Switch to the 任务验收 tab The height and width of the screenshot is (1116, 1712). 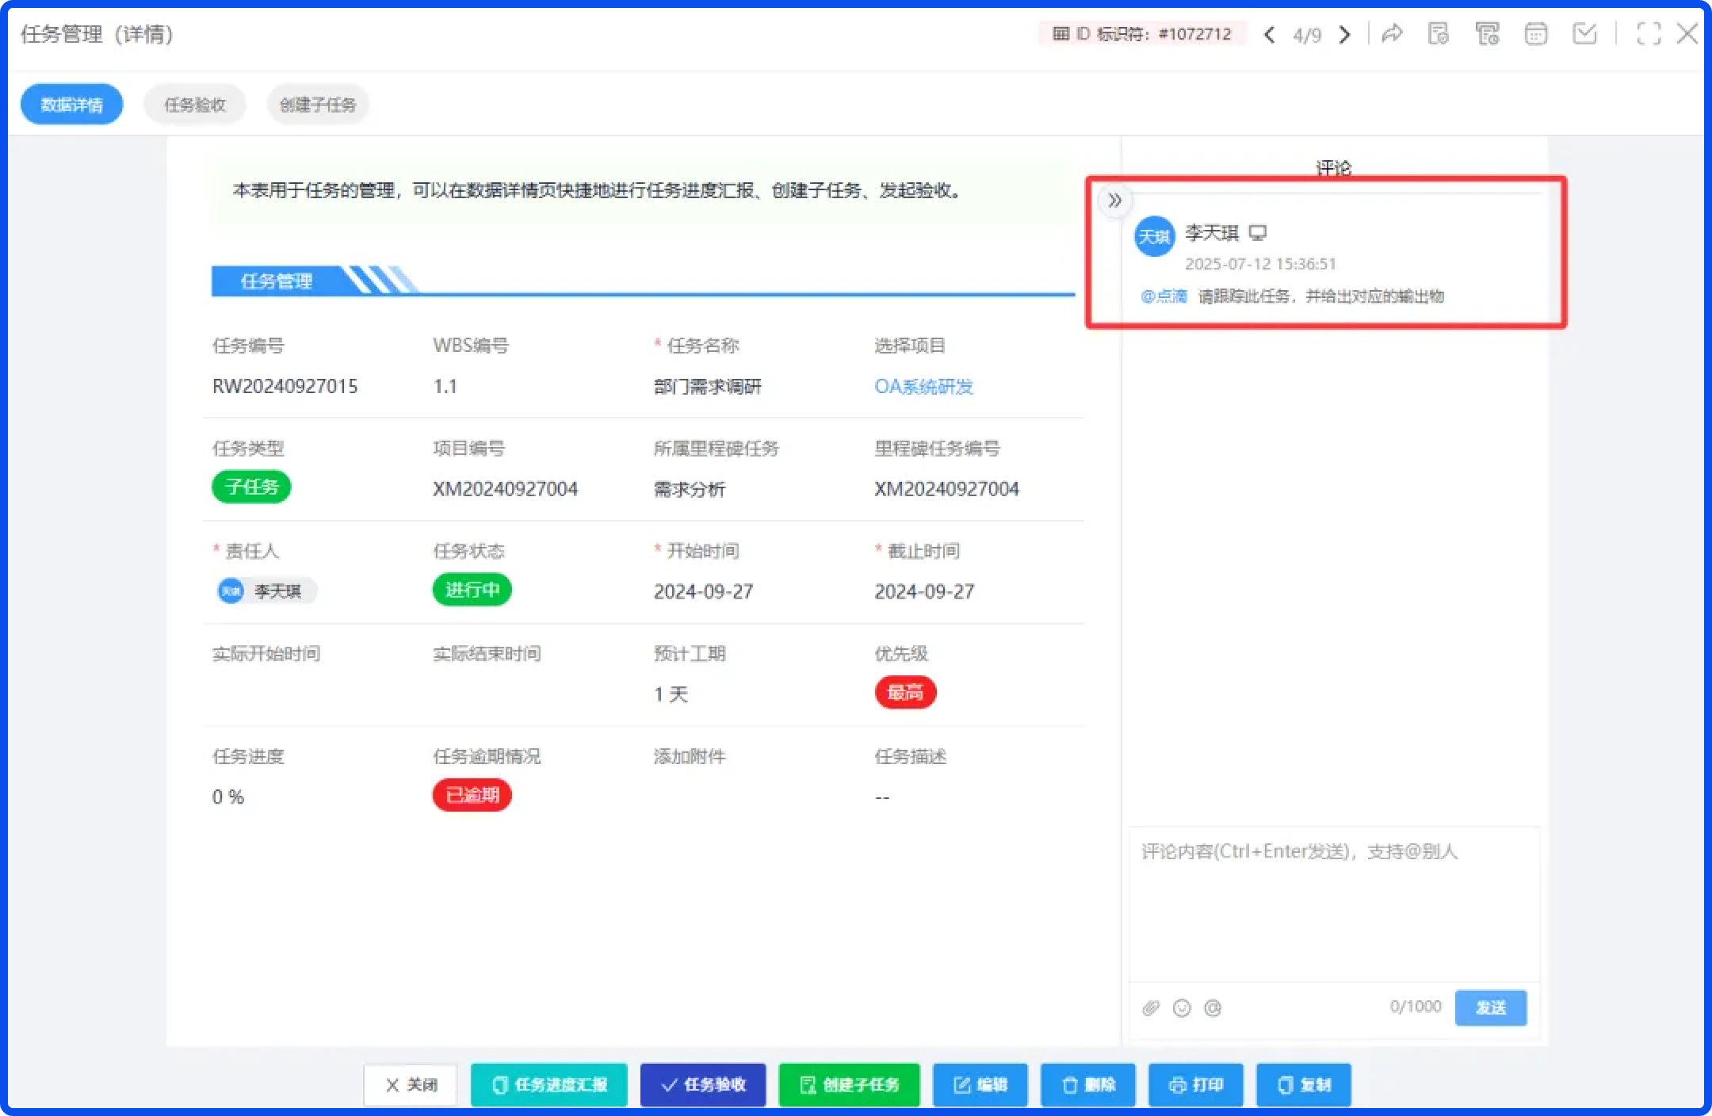click(195, 105)
